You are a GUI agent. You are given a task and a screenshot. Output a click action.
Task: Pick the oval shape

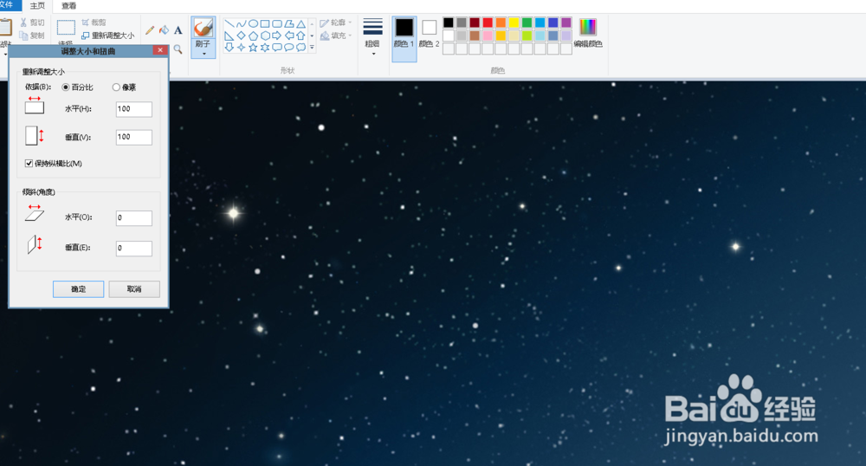coord(253,23)
